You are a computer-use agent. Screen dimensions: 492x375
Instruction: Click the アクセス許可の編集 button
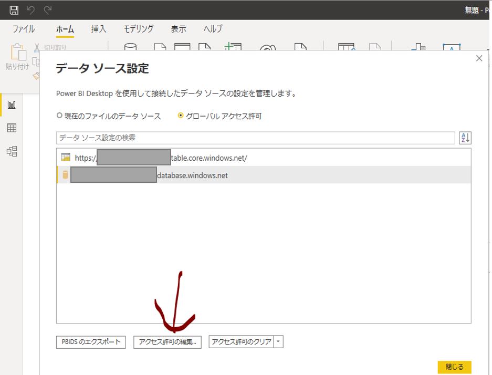tap(168, 342)
